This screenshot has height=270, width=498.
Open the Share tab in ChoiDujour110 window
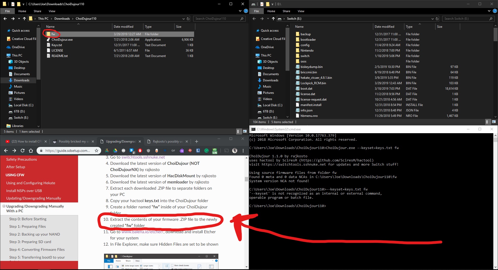tap(37, 11)
